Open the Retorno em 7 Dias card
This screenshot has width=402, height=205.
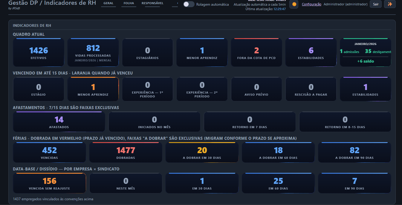point(250,122)
